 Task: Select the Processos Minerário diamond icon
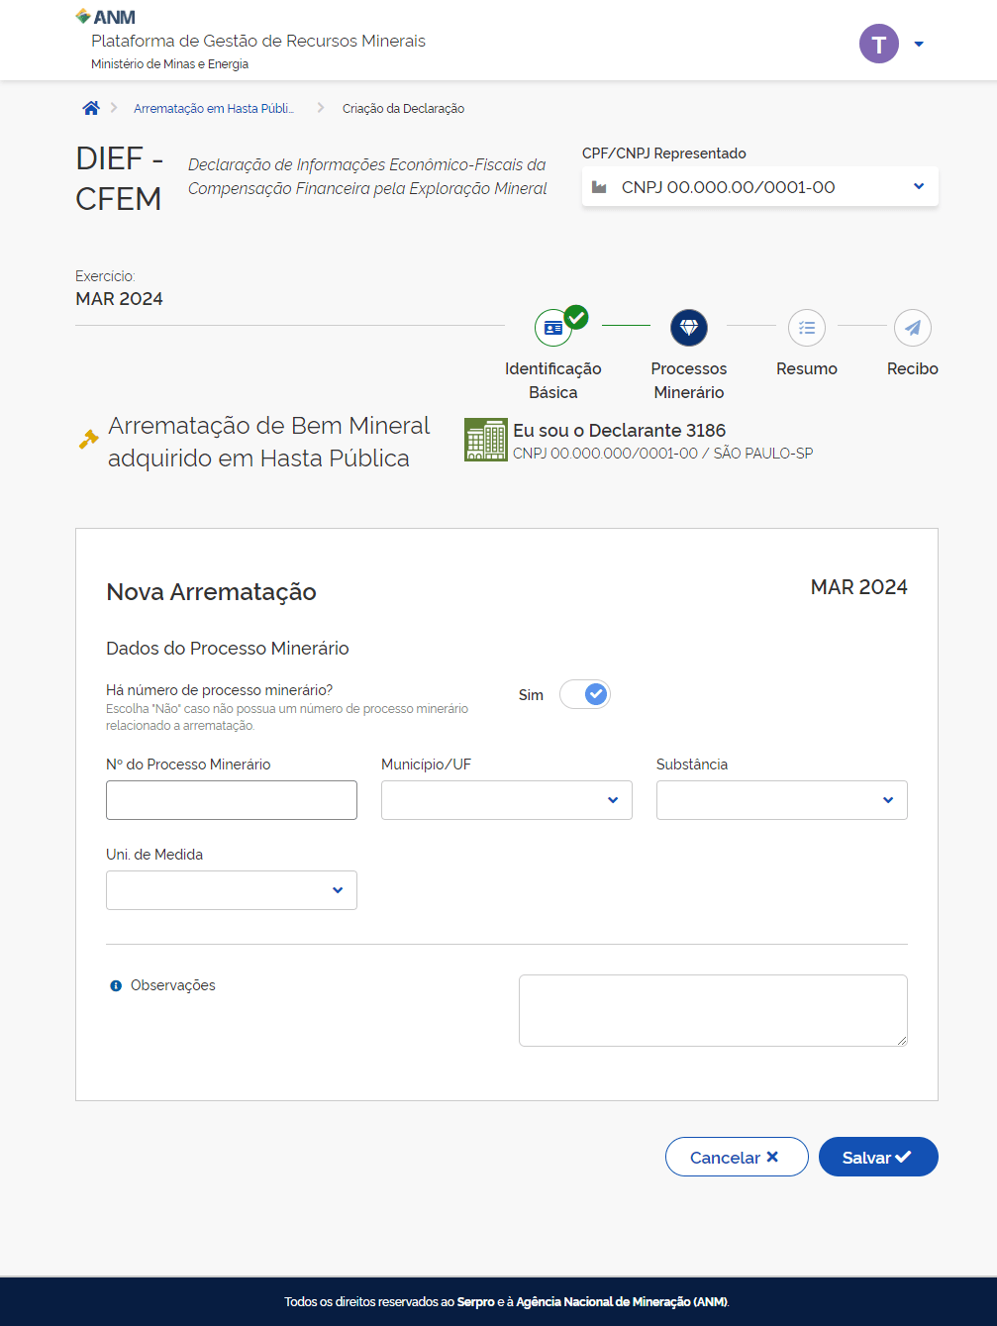pos(689,328)
